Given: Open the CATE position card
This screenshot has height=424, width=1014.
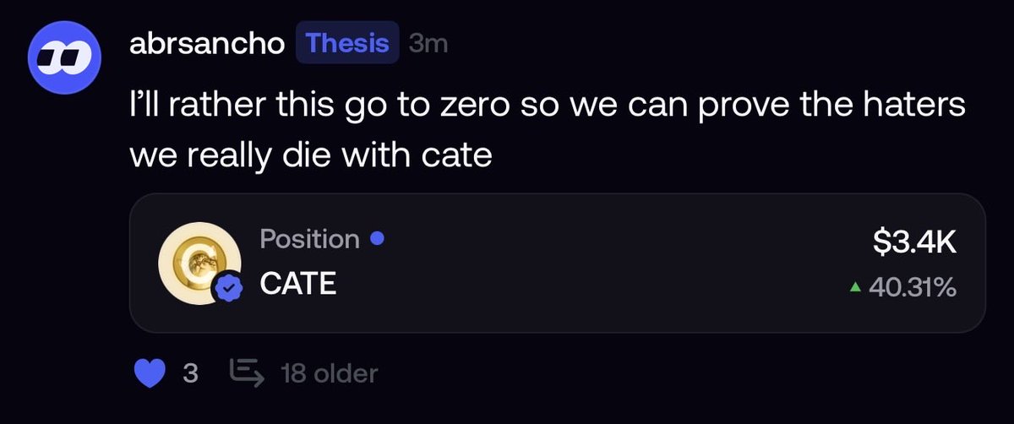Looking at the screenshot, I should [558, 263].
